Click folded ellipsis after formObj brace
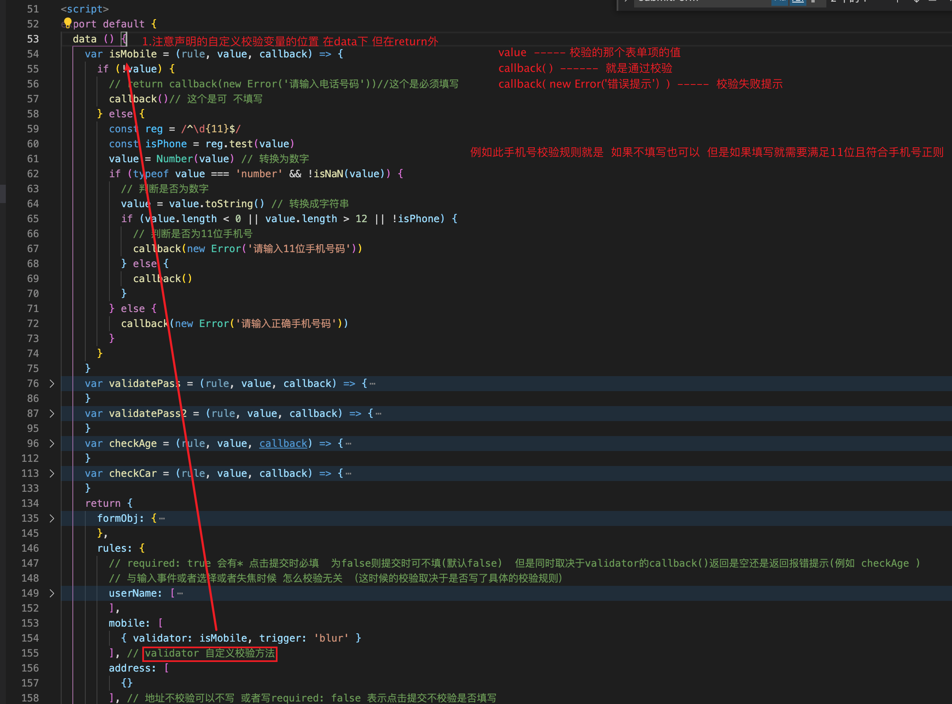The height and width of the screenshot is (704, 952). pos(162,518)
